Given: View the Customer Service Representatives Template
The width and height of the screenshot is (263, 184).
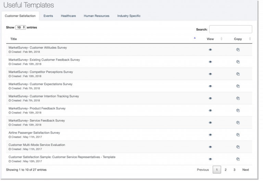Looking at the screenshot, I should click(210, 159).
